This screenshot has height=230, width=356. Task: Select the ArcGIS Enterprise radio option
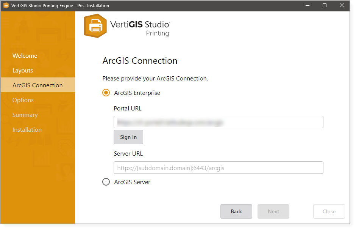(x=106, y=93)
